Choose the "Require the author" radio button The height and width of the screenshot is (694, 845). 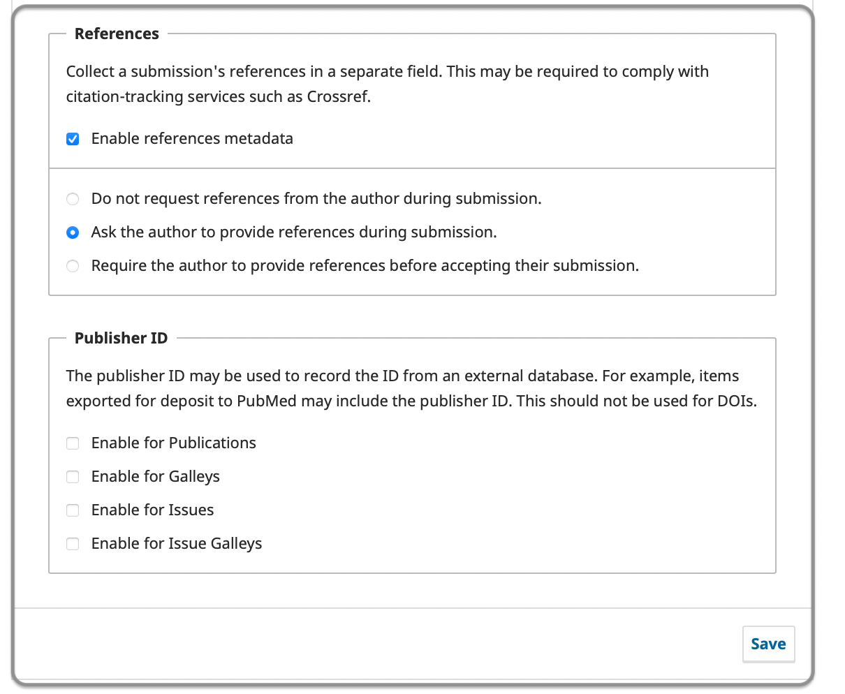pos(73,266)
